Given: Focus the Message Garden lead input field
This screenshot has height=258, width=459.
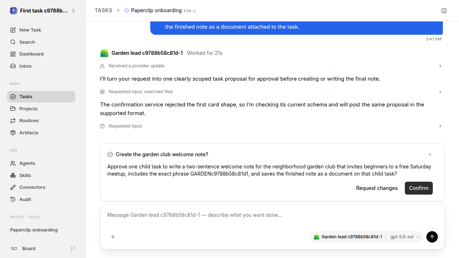Looking at the screenshot, I should point(273,215).
